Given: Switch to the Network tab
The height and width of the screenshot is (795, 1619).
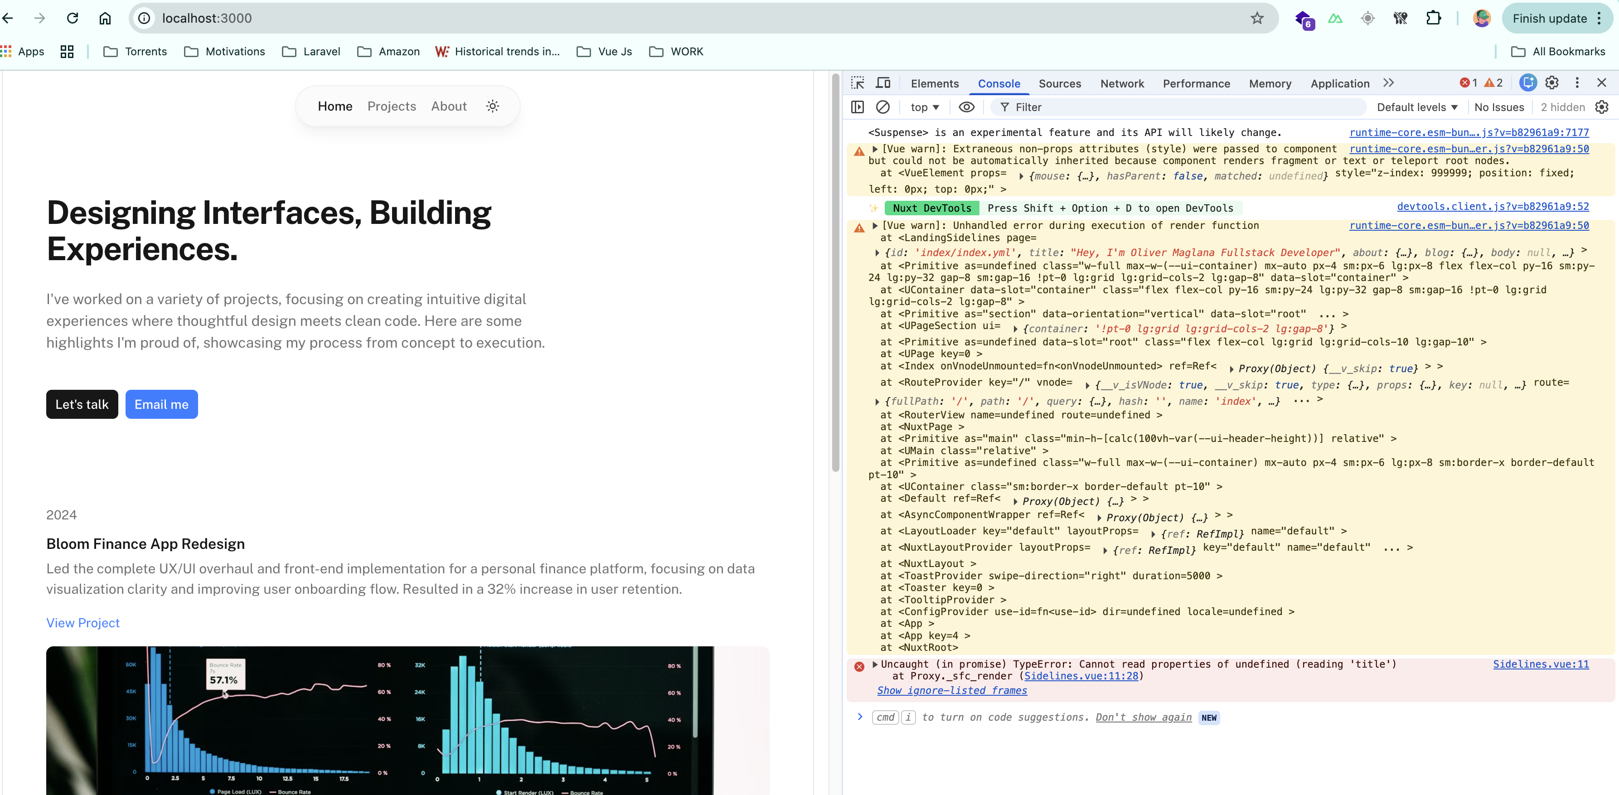Looking at the screenshot, I should pyautogui.click(x=1122, y=83).
